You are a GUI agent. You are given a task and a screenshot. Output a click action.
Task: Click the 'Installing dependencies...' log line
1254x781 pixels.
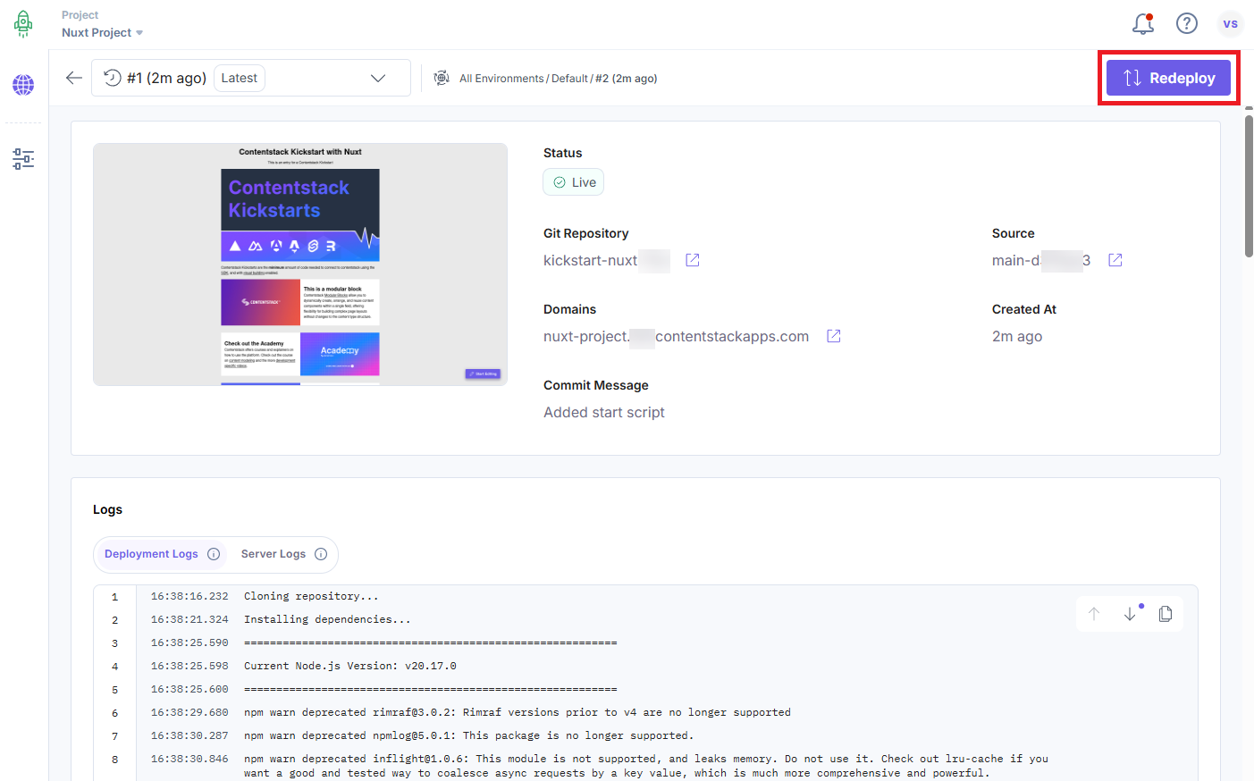327,619
